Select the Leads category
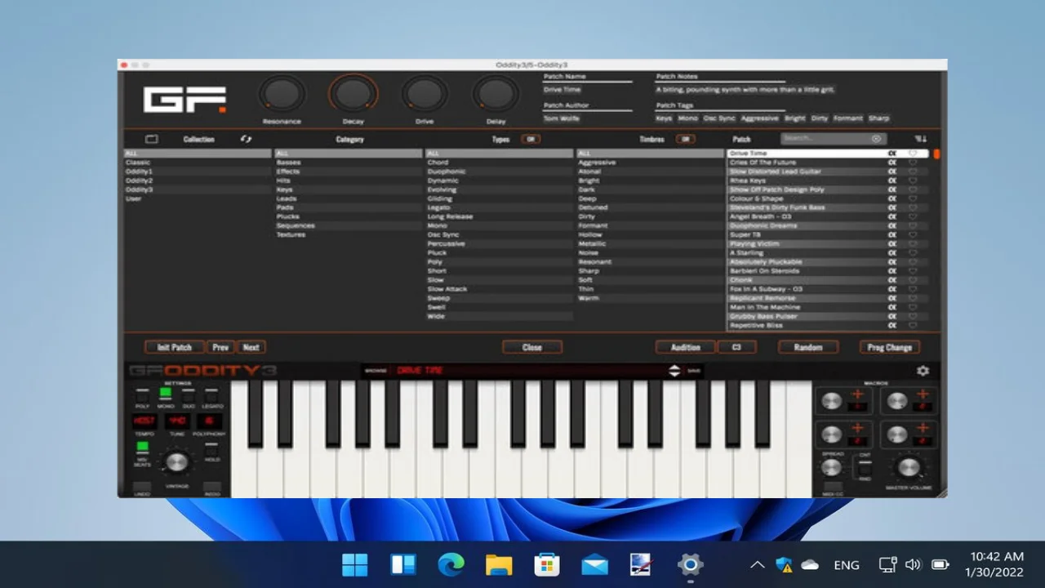 pos(349,198)
